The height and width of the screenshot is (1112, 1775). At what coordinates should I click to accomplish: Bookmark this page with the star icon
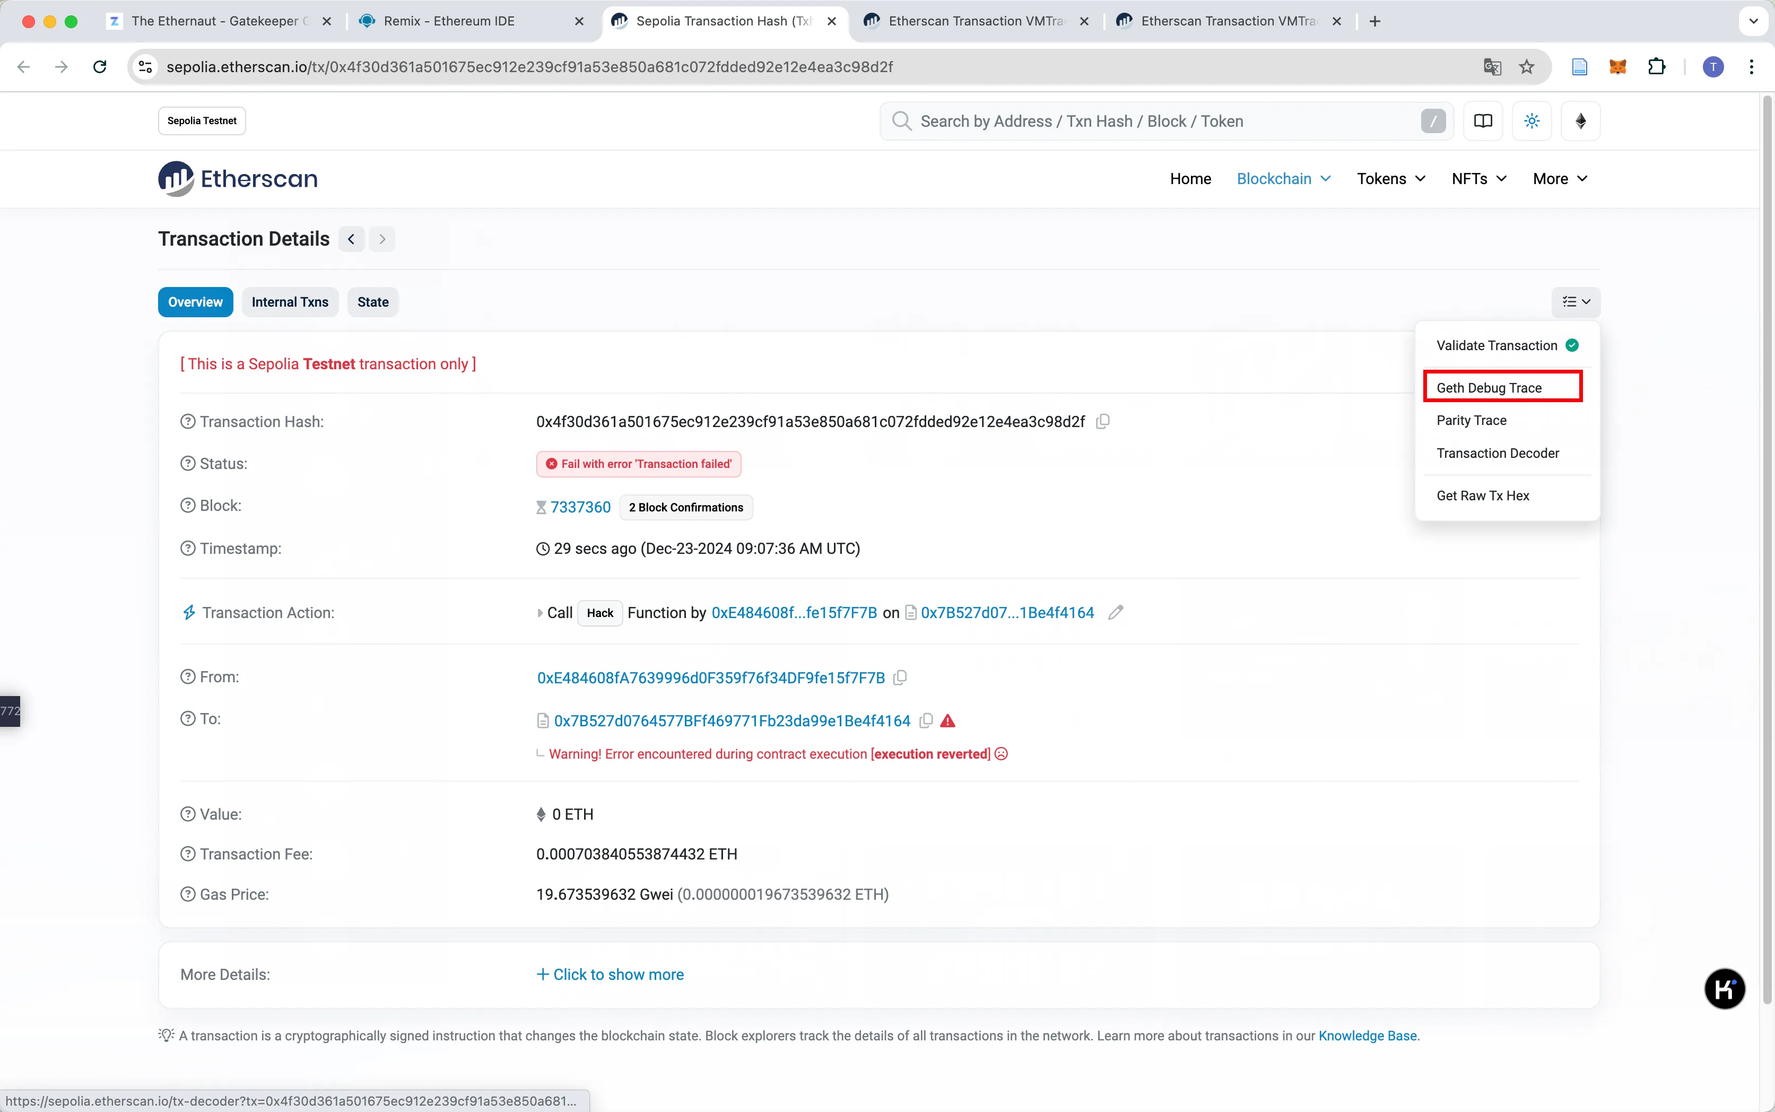pyautogui.click(x=1527, y=67)
